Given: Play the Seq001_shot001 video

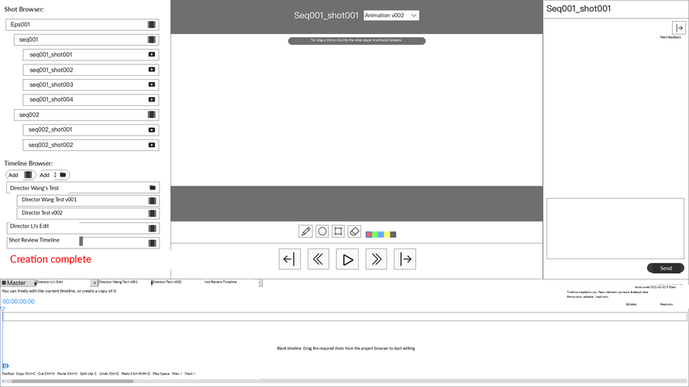Looking at the screenshot, I should point(347,259).
